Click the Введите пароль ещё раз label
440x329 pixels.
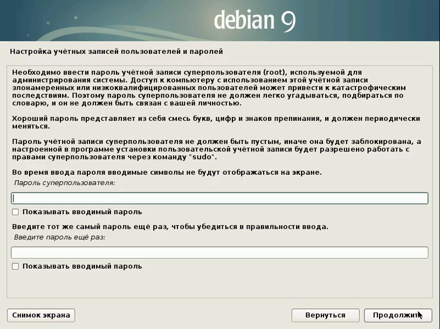point(59,237)
